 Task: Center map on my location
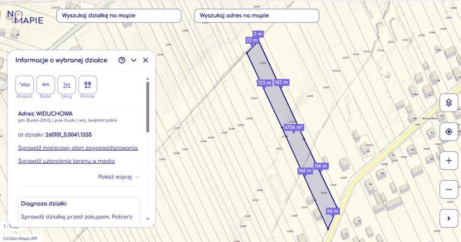[x=449, y=132]
